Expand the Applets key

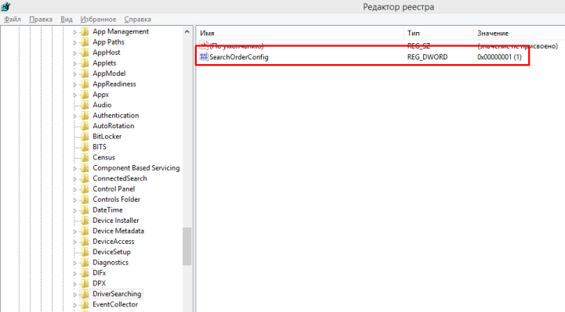click(75, 63)
